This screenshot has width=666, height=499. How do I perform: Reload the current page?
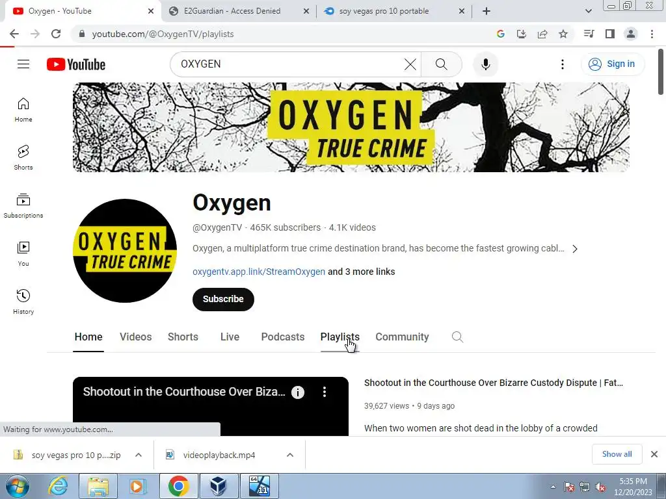[x=56, y=34]
